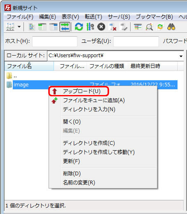Screen dimensions: 187x214
Task: Click the reconnect to server icon
Action: [124, 27]
